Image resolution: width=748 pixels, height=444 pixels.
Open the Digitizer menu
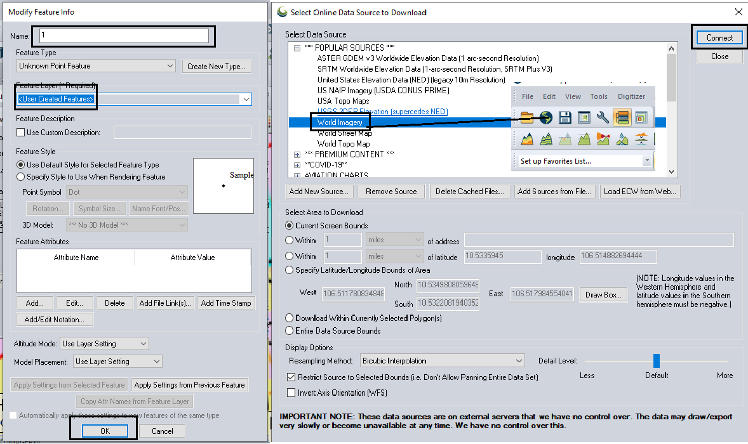click(631, 96)
